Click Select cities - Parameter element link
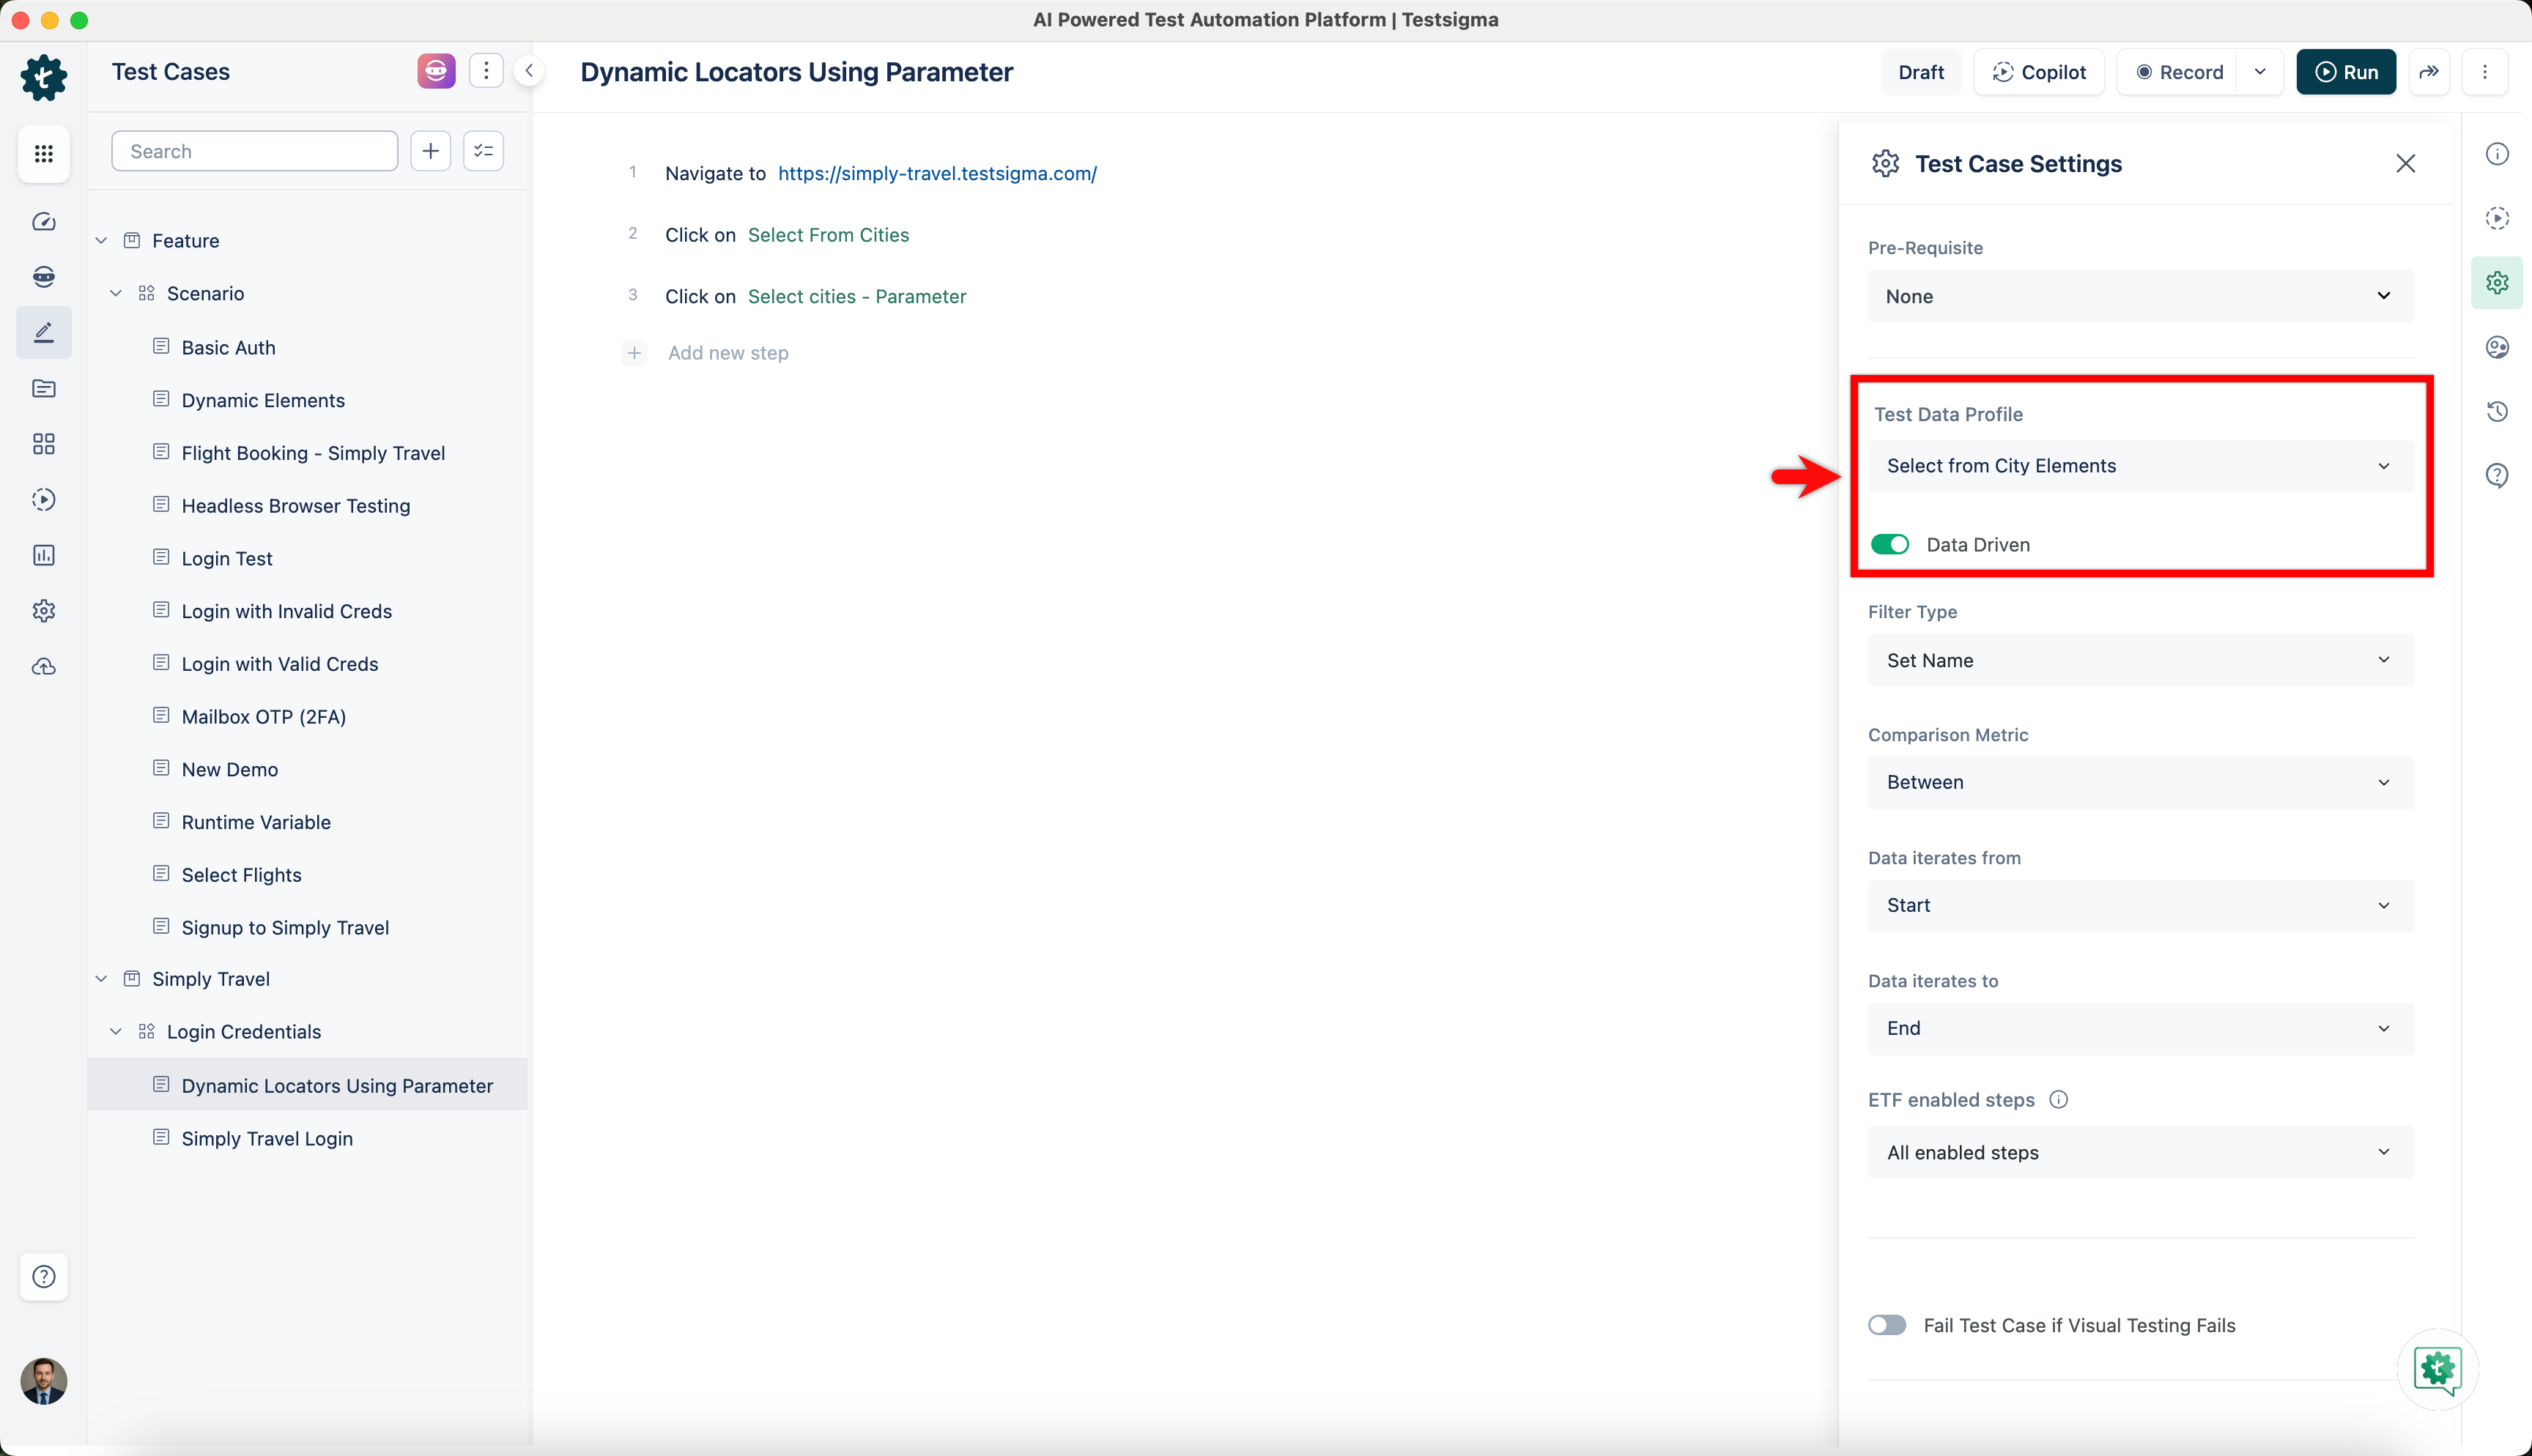Viewport: 2532px width, 1456px height. click(x=857, y=296)
